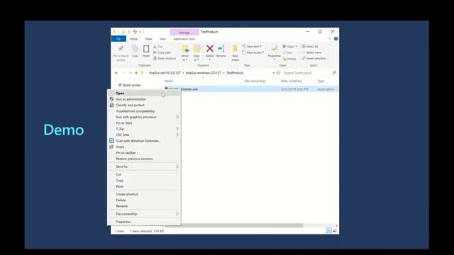Click the Properties ribbon icon with checkmark
The image size is (454, 255).
coord(275,49)
